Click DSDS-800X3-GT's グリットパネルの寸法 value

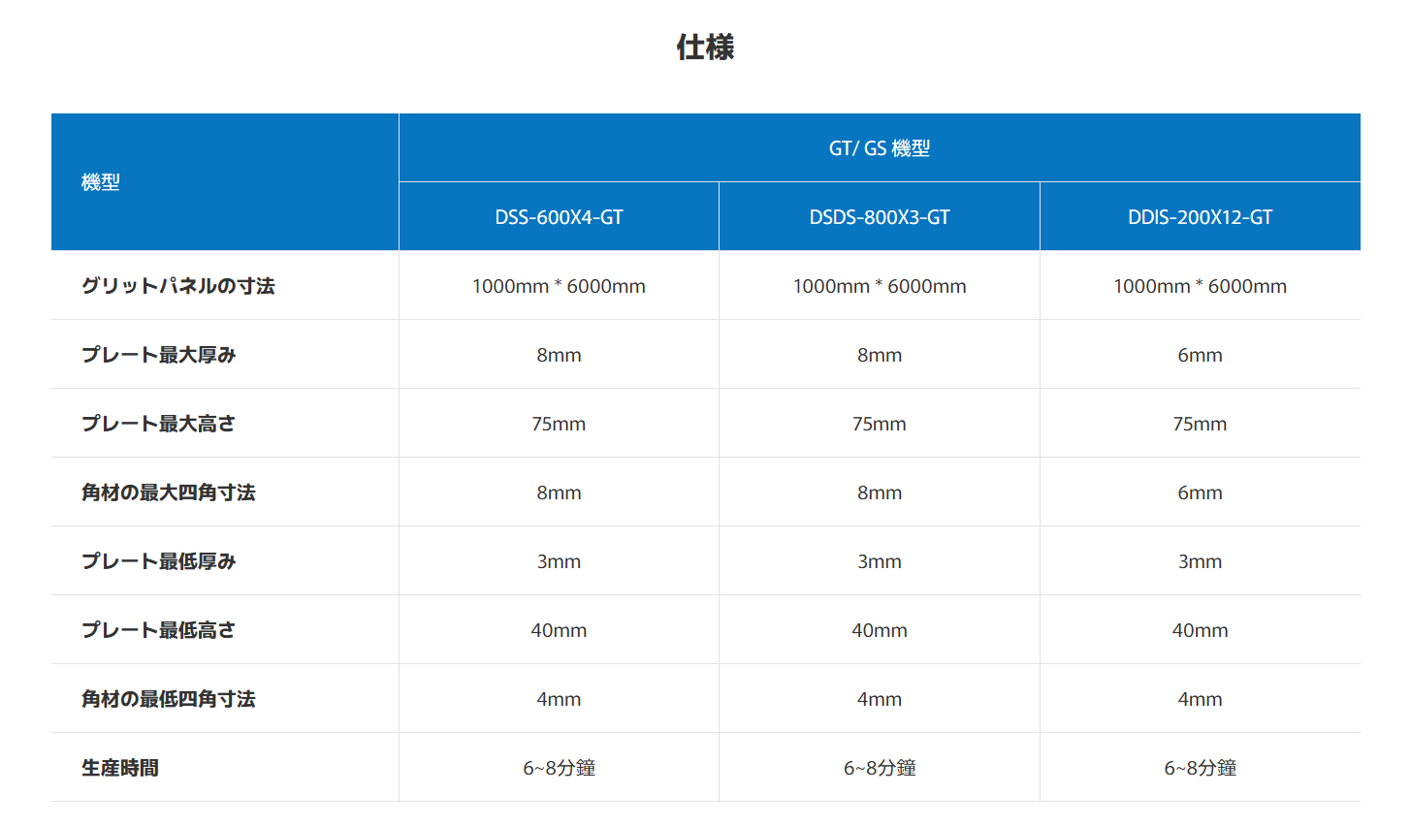[879, 286]
